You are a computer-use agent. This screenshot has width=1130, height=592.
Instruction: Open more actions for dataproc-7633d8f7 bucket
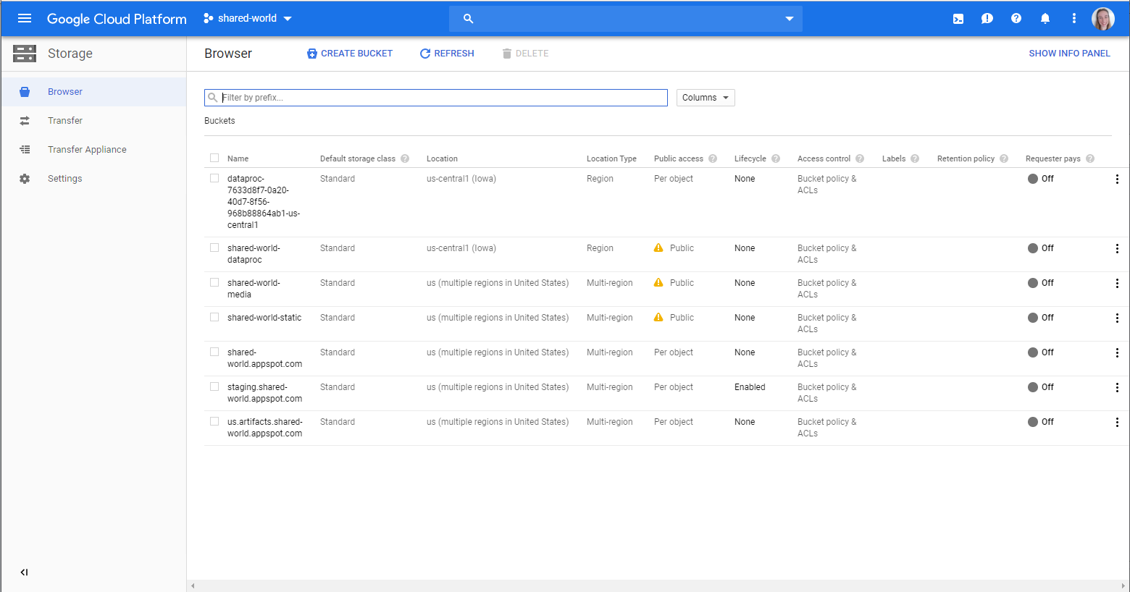pos(1117,179)
